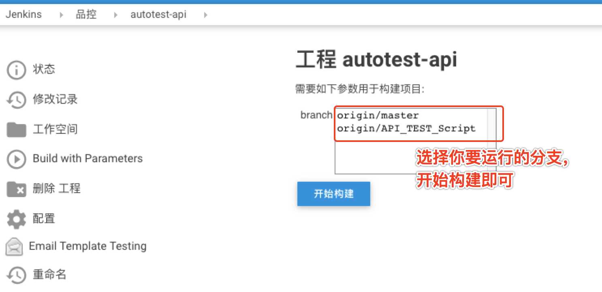Click the rename clock icon

(16, 275)
